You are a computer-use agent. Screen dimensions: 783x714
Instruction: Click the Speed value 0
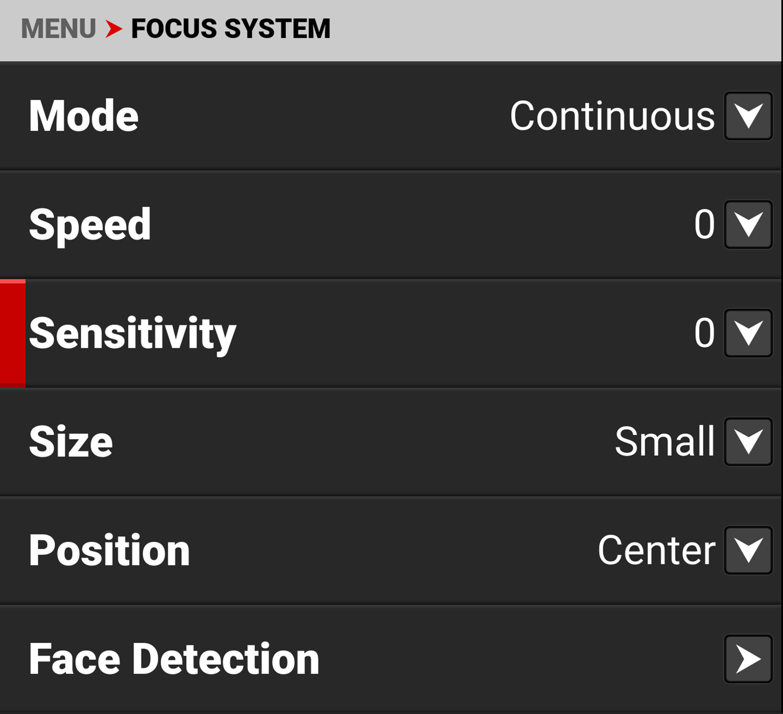click(x=704, y=225)
